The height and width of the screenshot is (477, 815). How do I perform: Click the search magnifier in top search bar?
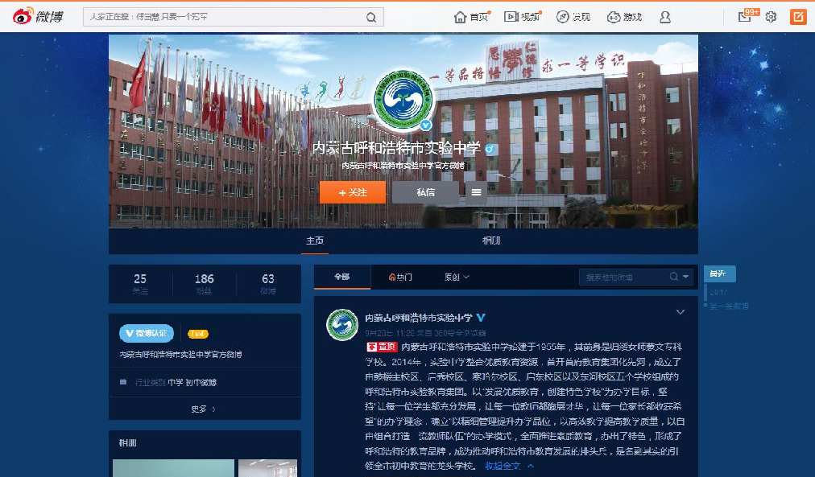371,17
